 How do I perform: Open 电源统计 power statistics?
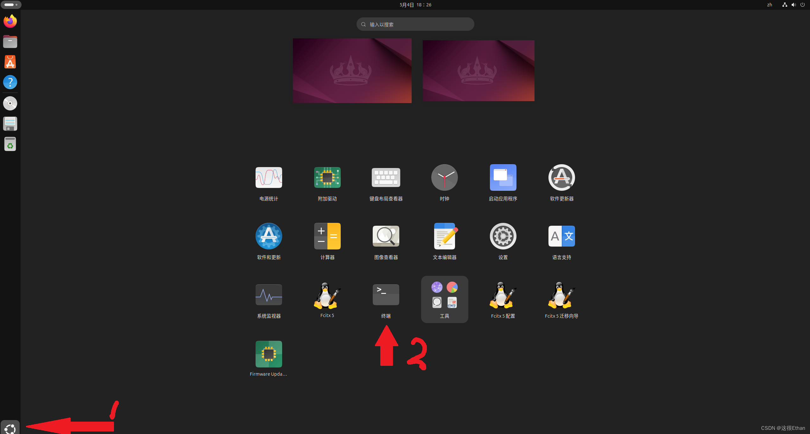(x=269, y=178)
